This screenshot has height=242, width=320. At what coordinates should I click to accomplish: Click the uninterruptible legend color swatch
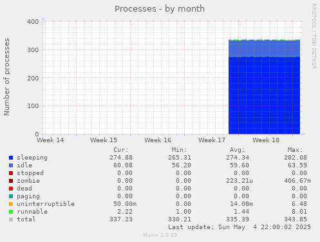(11, 204)
